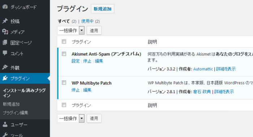Select プラグイン in the sidebar
The height and width of the screenshot is (137, 253).
pos(25,78)
